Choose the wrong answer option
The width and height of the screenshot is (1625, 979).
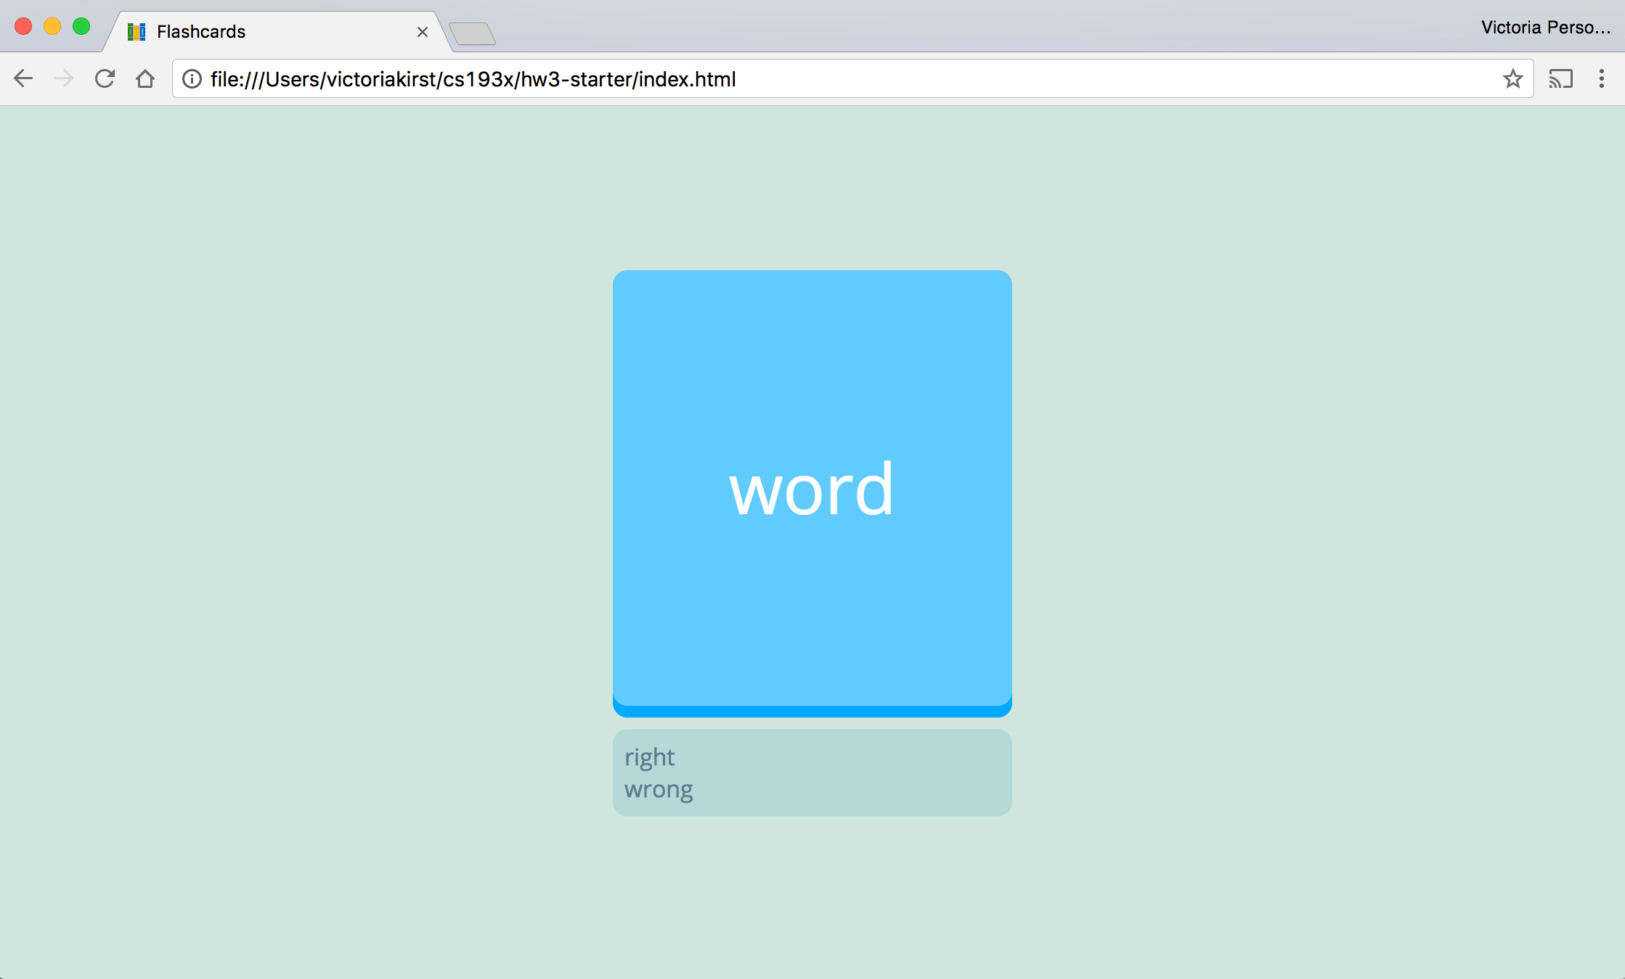click(658, 789)
